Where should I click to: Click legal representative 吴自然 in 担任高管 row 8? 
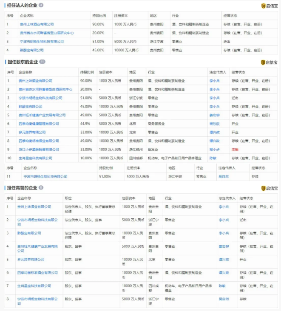(x=224, y=299)
